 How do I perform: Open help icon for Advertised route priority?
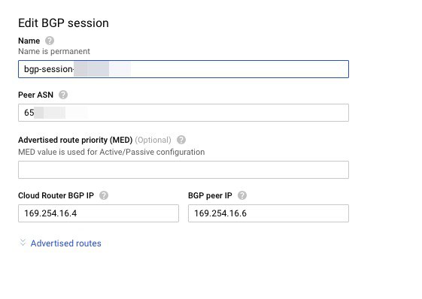pyautogui.click(x=181, y=140)
